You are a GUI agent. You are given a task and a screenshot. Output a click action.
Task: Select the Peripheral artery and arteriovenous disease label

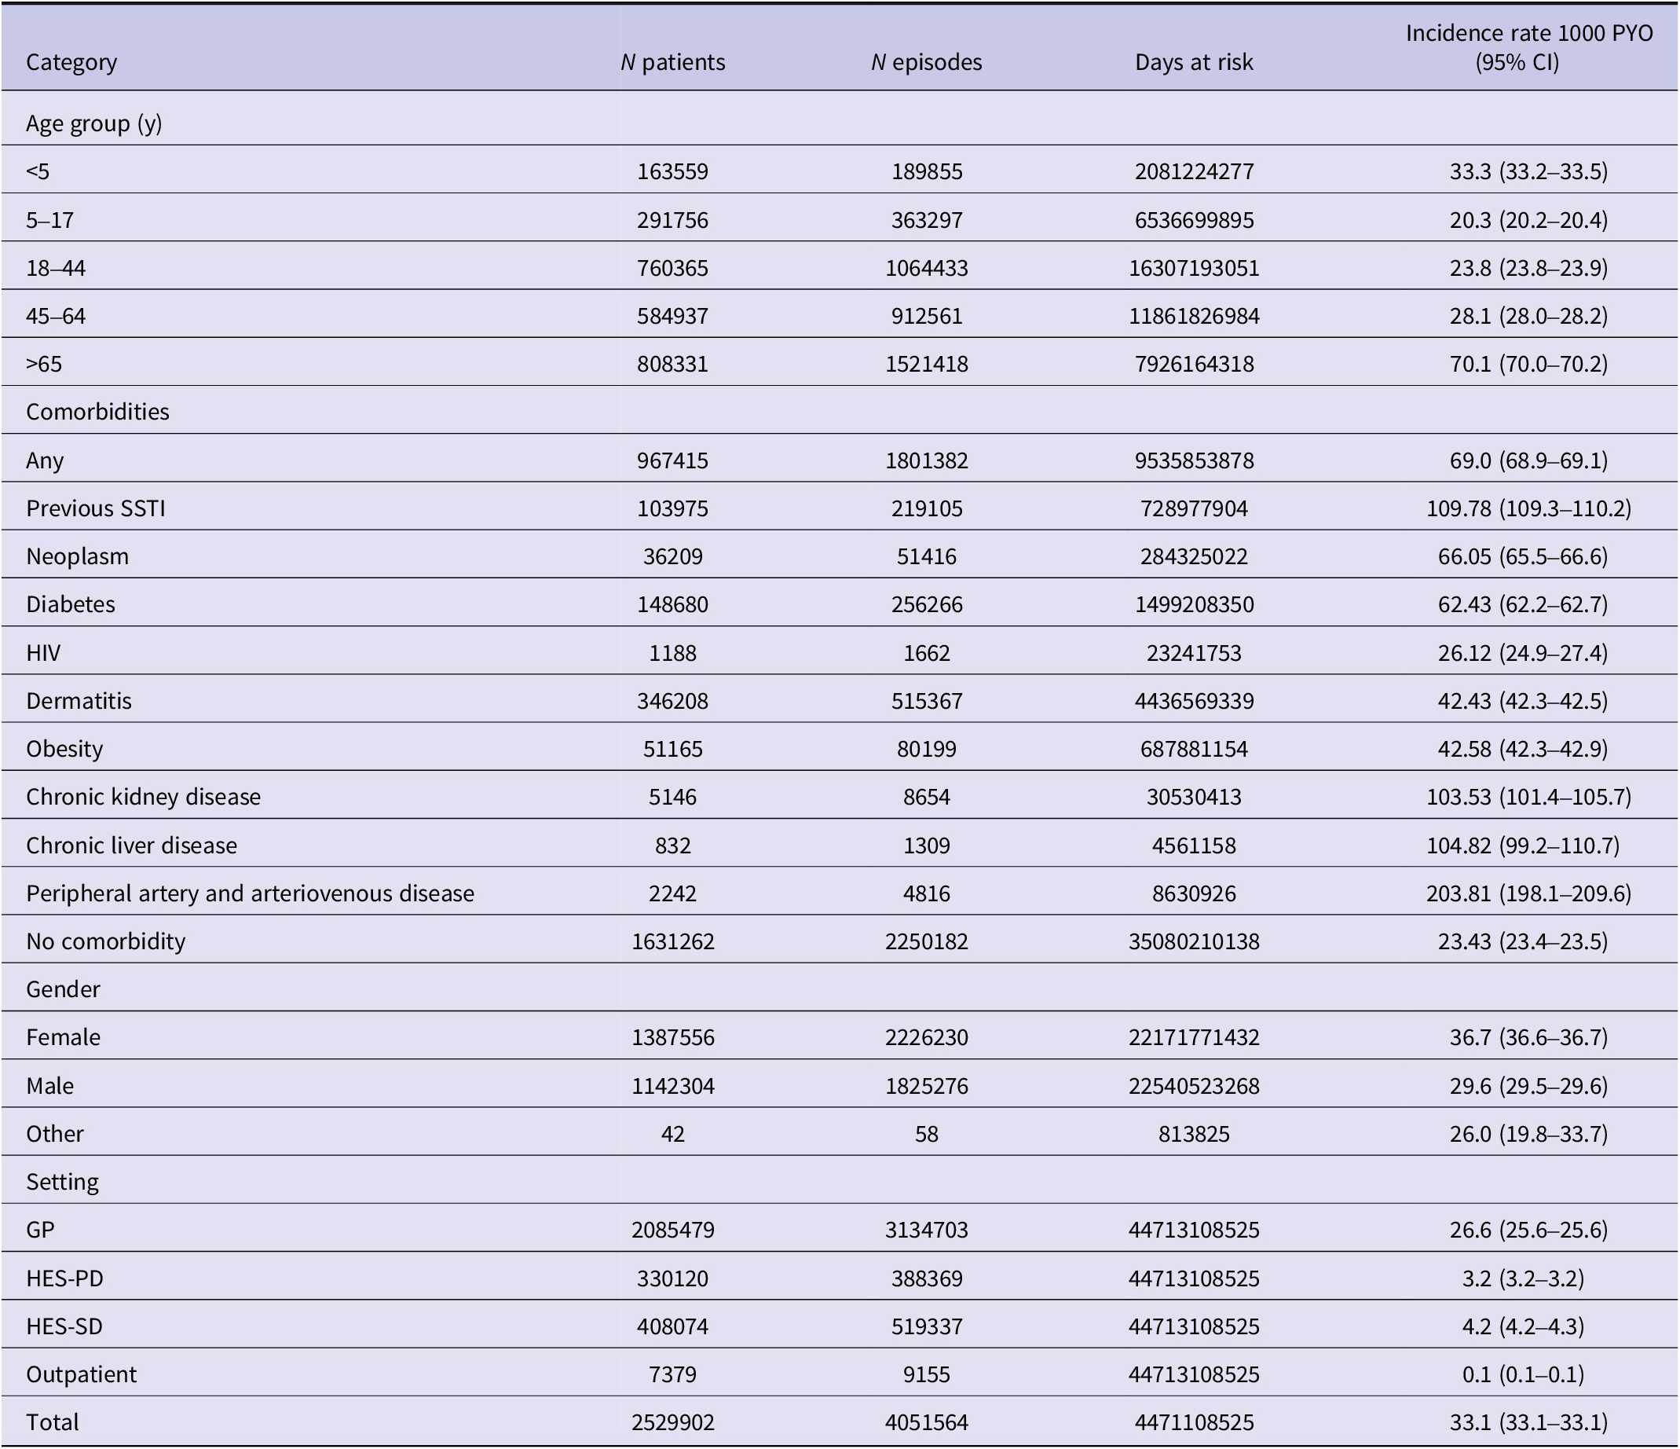(250, 893)
